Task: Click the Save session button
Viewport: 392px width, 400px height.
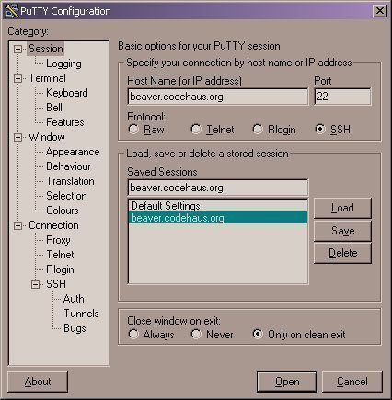Action: pos(342,231)
